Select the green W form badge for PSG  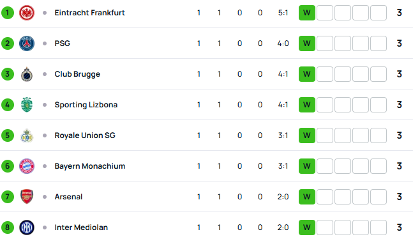pos(307,43)
